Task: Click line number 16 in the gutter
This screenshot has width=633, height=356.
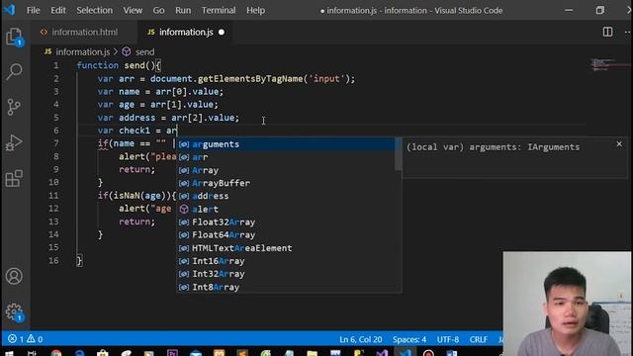Action: (x=53, y=261)
